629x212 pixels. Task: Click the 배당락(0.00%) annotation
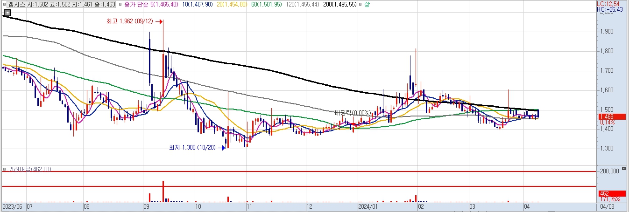(353, 113)
